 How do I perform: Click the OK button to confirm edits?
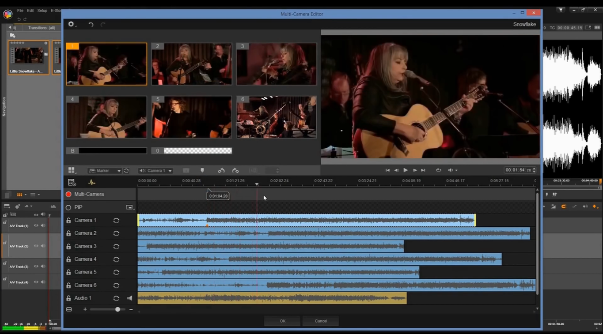tap(282, 321)
